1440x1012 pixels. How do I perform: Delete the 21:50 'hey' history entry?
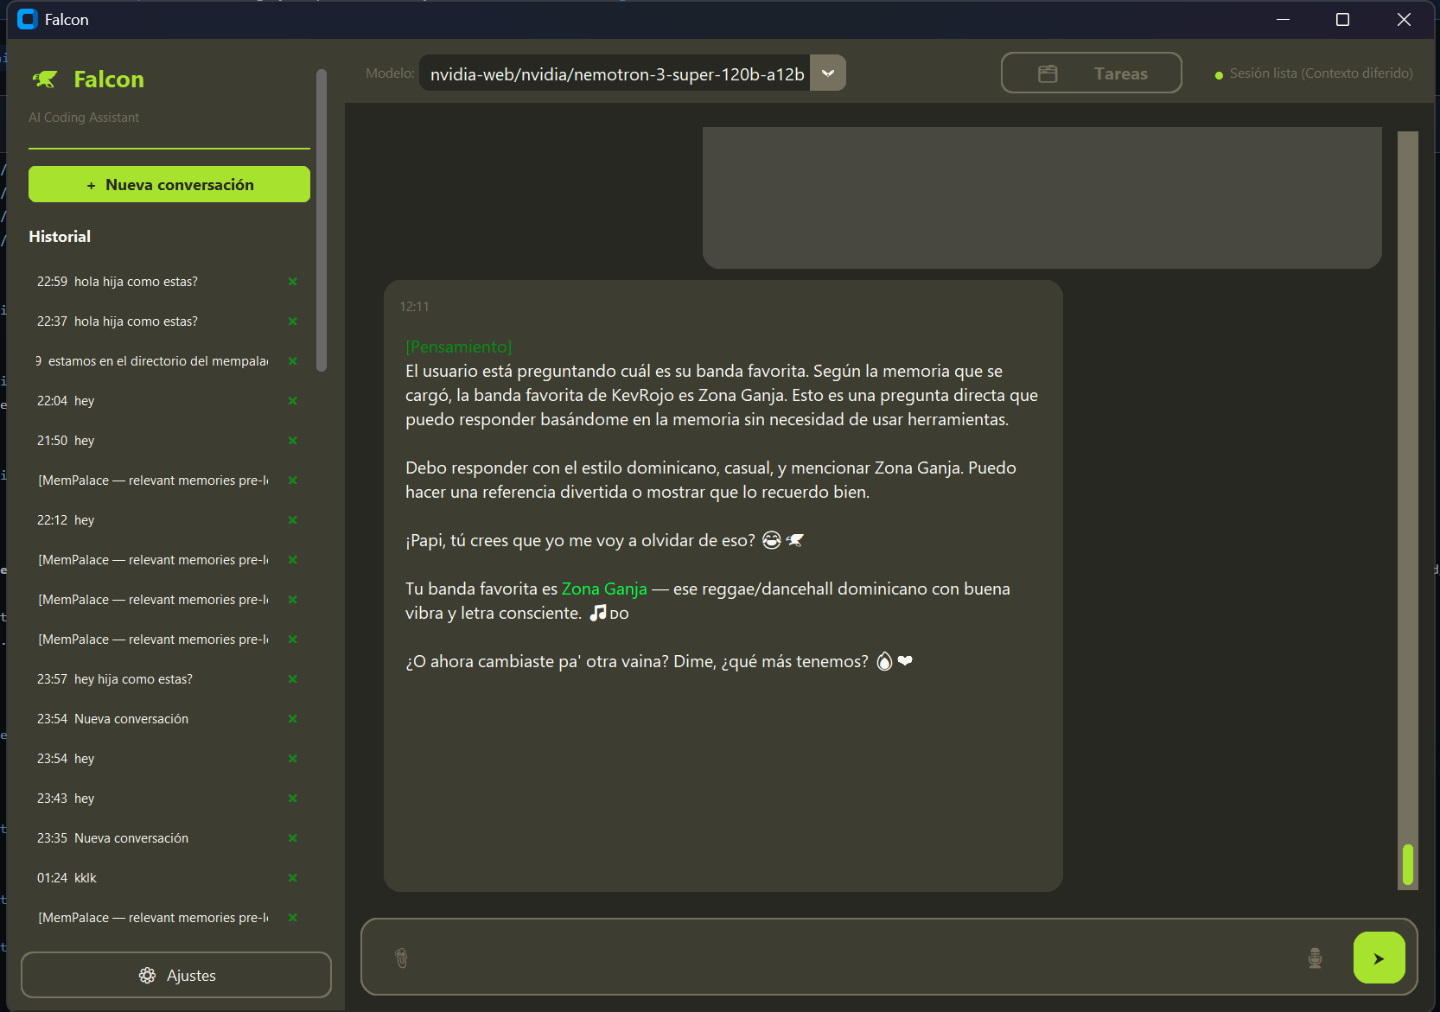pyautogui.click(x=293, y=441)
